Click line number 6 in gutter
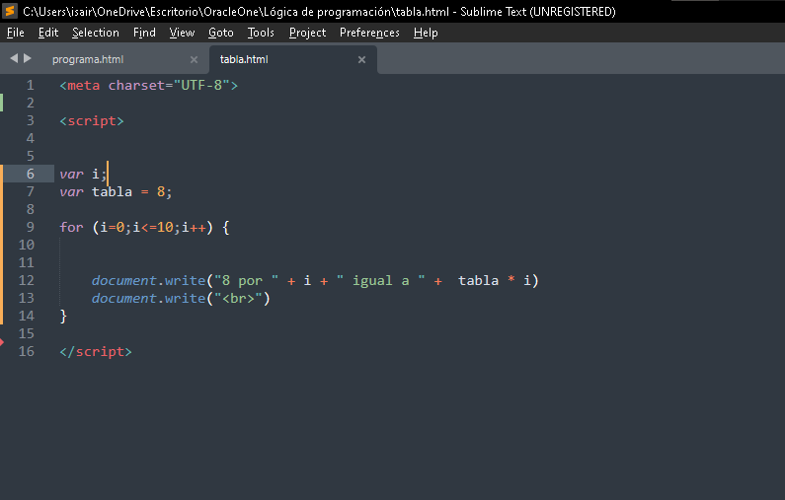This screenshot has height=500, width=785. point(31,174)
